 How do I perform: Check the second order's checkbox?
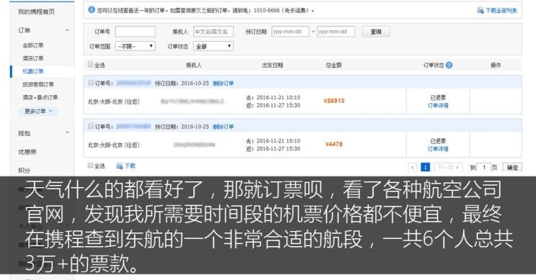click(x=91, y=126)
